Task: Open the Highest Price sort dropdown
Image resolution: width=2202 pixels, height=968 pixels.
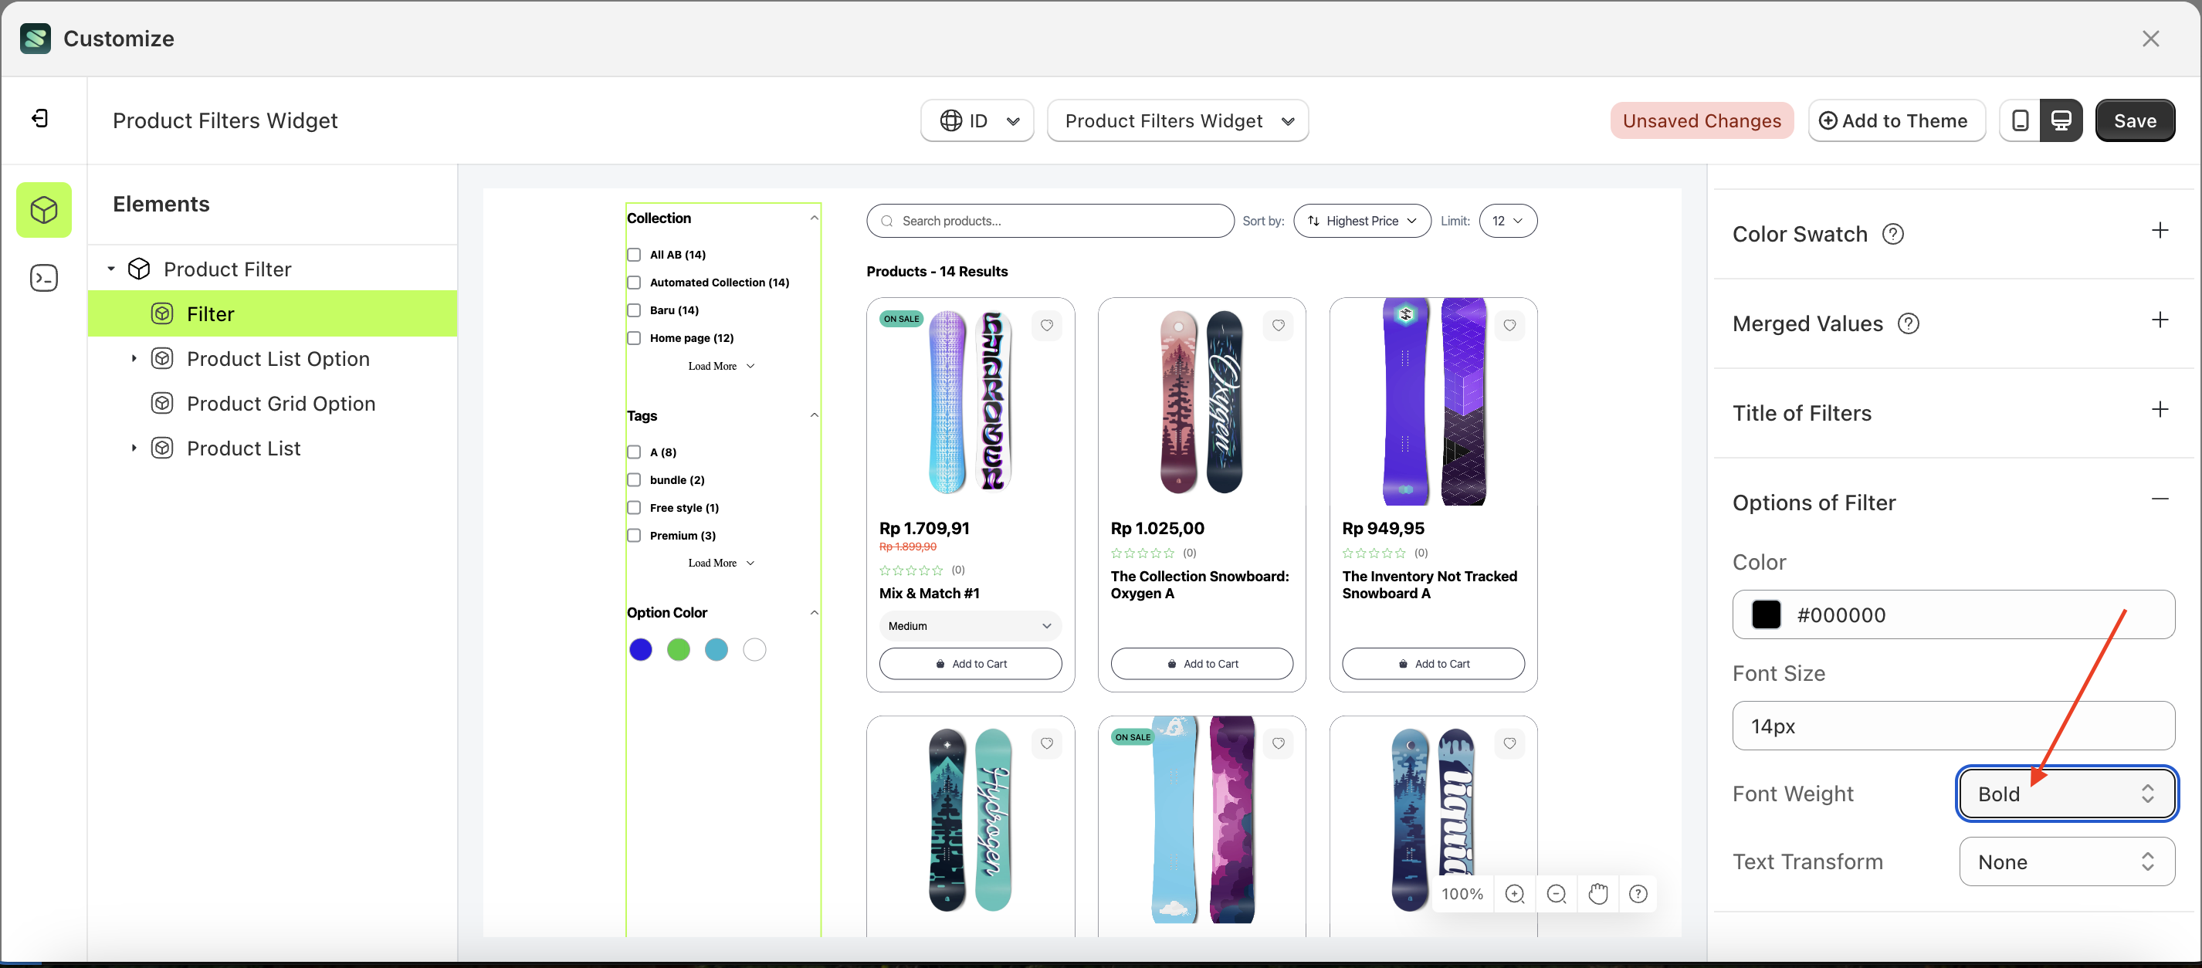Action: (x=1362, y=221)
